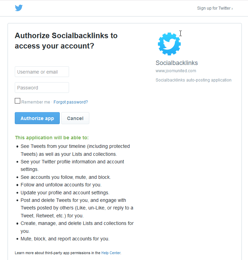
Task: Click the 'Follow and unfollow accounts' permission
Action: click(61, 185)
